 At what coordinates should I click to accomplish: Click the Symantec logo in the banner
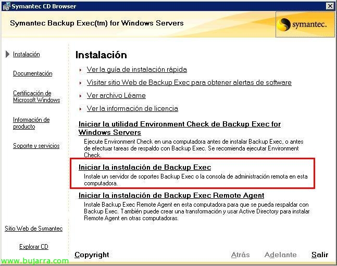tap(305, 24)
